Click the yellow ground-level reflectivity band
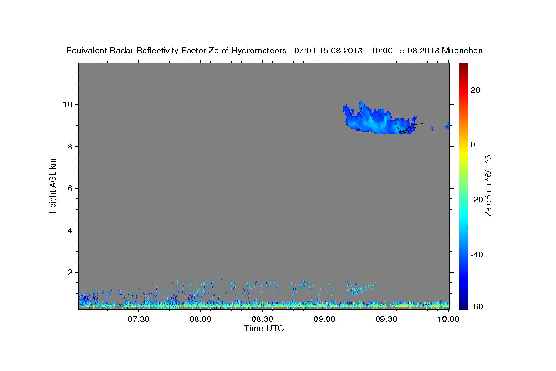The height and width of the screenshot is (371, 556). pyautogui.click(x=264, y=307)
